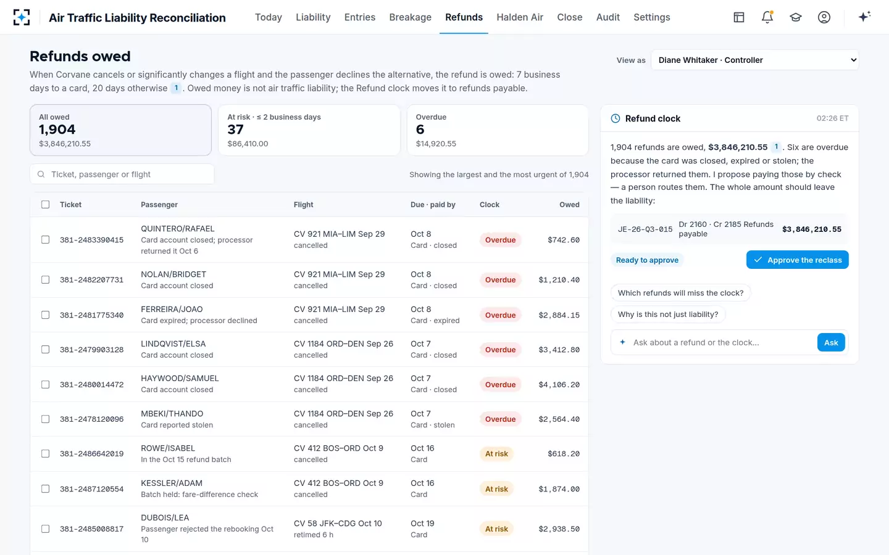
Task: Open the user account icon
Action: (824, 17)
